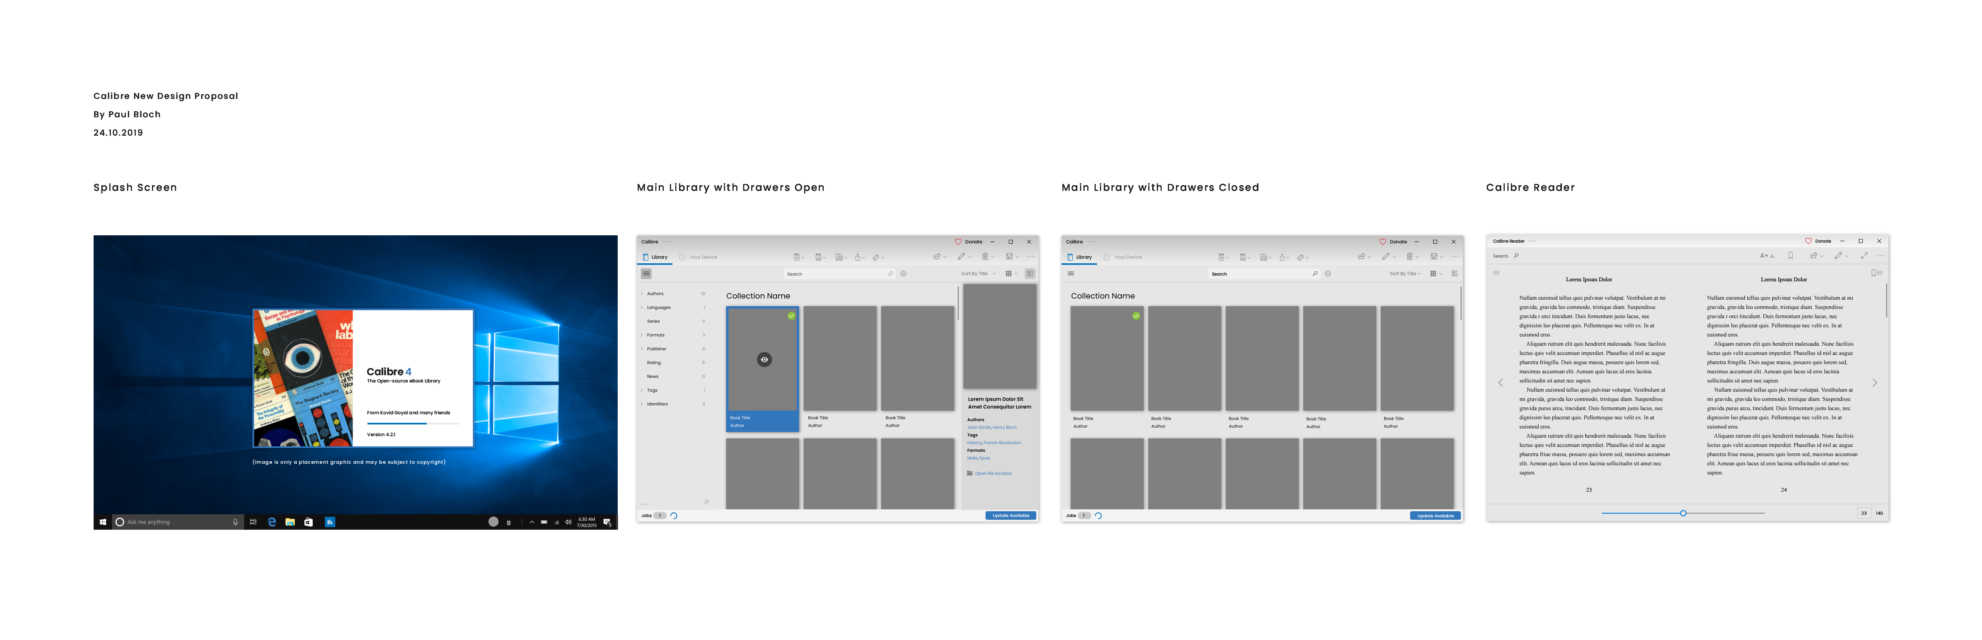Click the eye preview icon on selected book
The image size is (1982, 640).
(x=764, y=359)
